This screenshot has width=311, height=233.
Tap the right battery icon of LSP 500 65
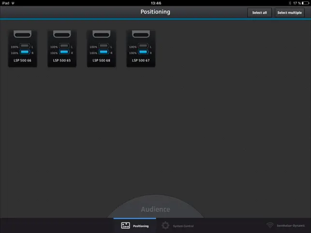pos(64,52)
